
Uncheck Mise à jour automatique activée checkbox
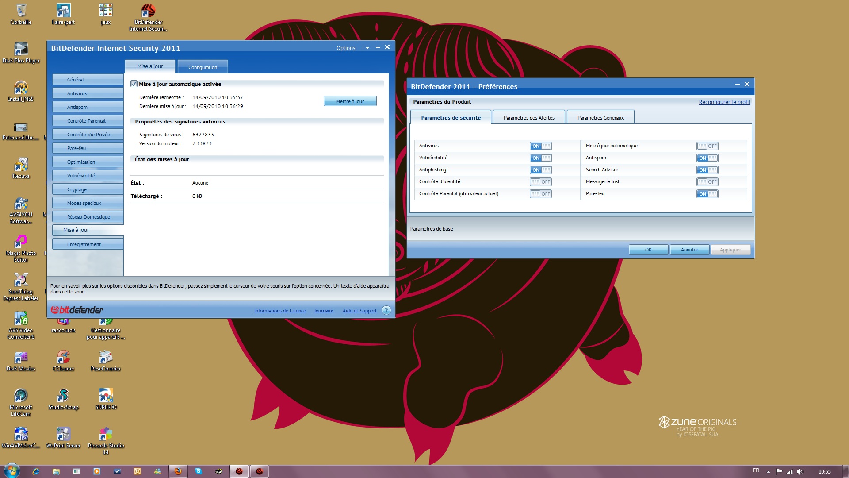pos(134,84)
